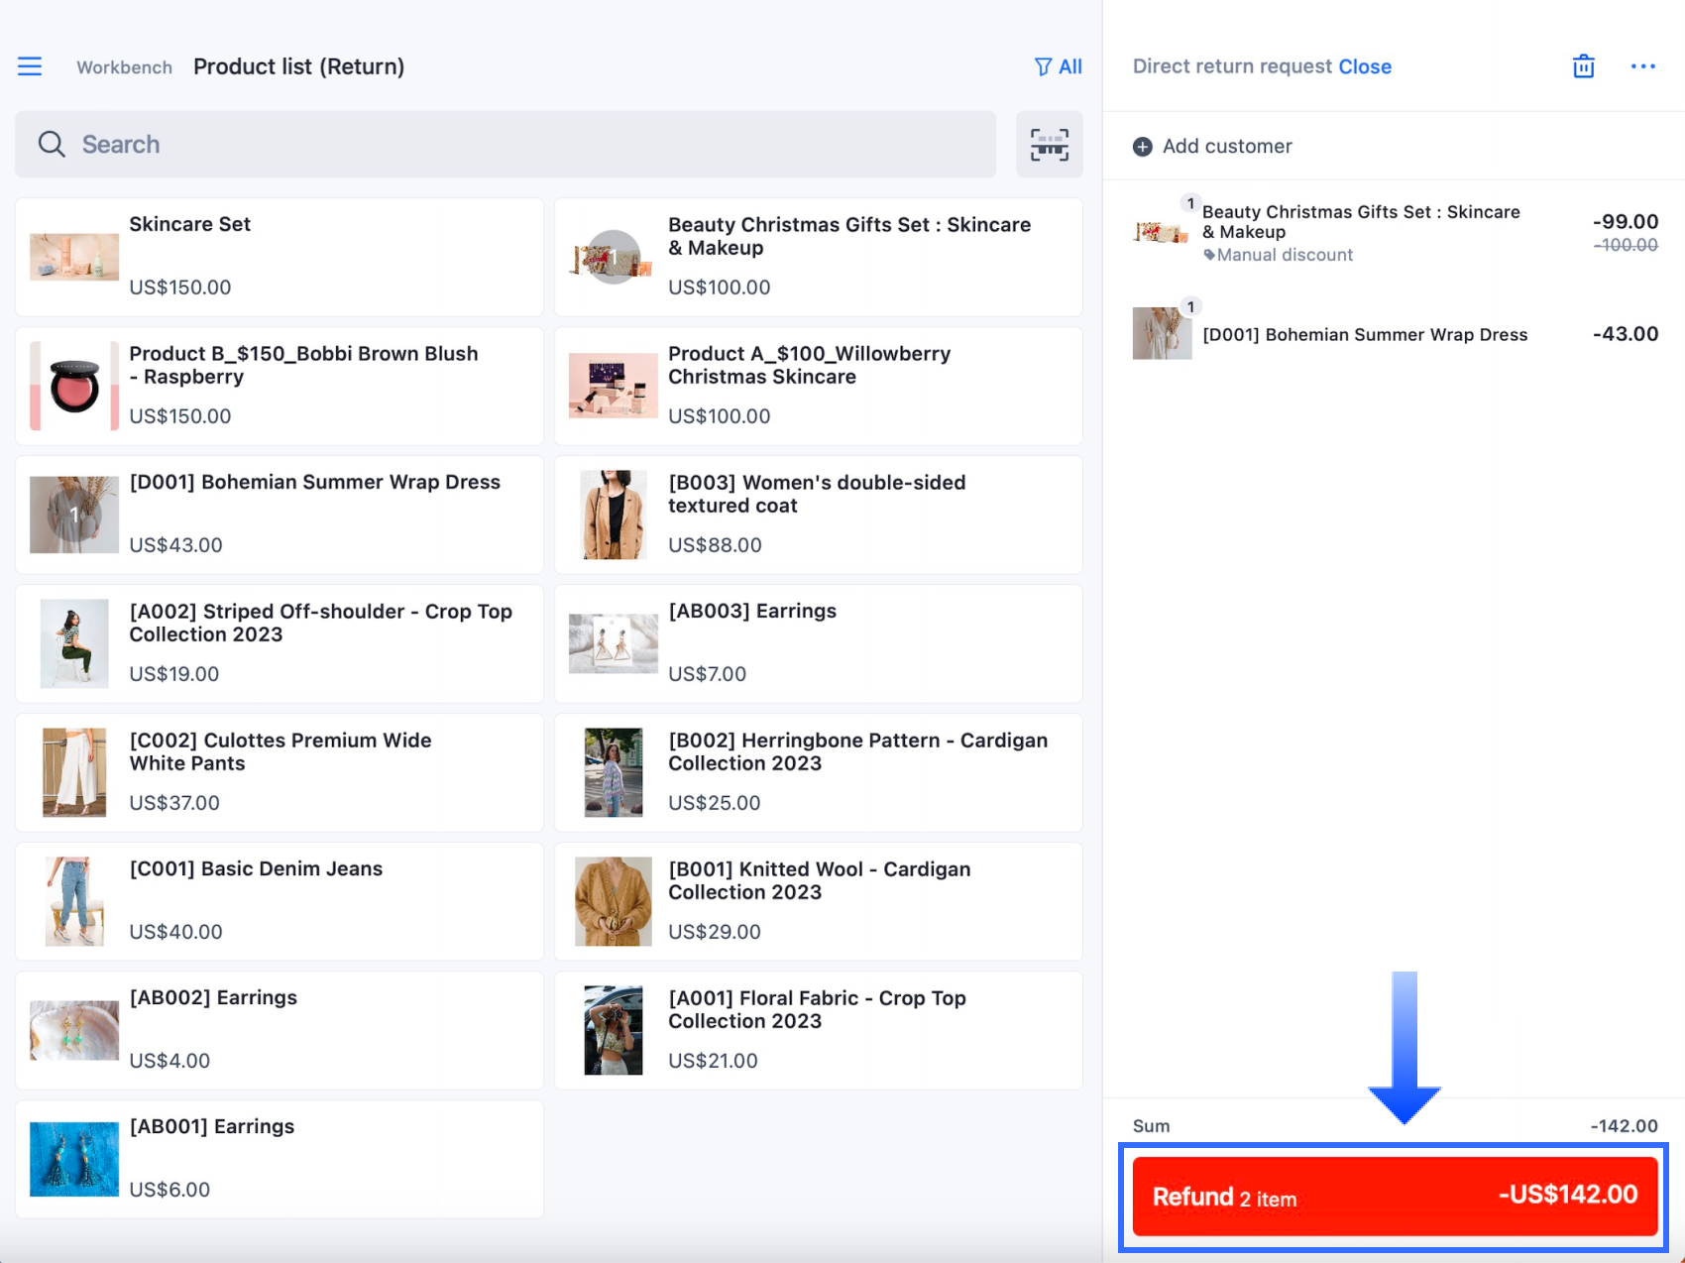1685x1263 pixels.
Task: Click the struck-through -100.00 original price
Action: (x=1626, y=245)
